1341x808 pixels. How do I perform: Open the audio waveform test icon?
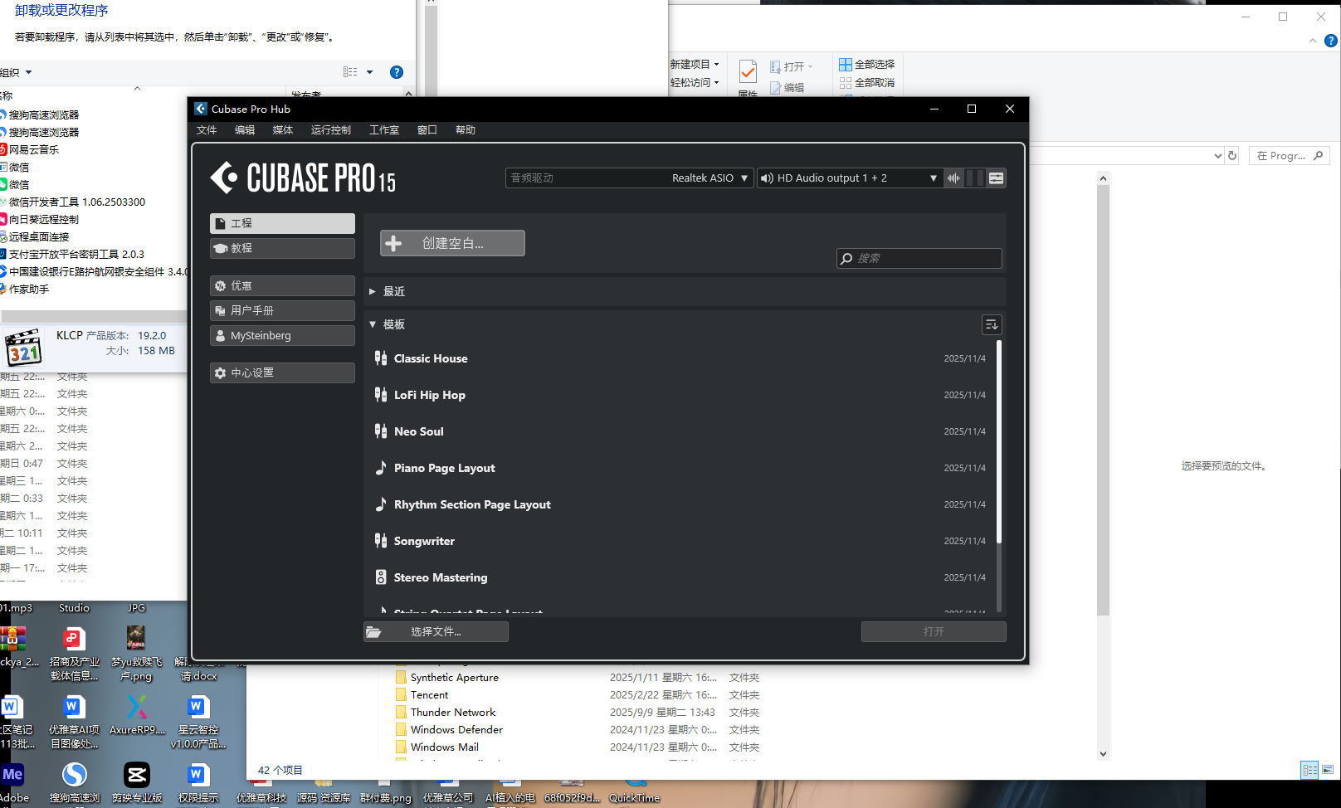point(954,178)
